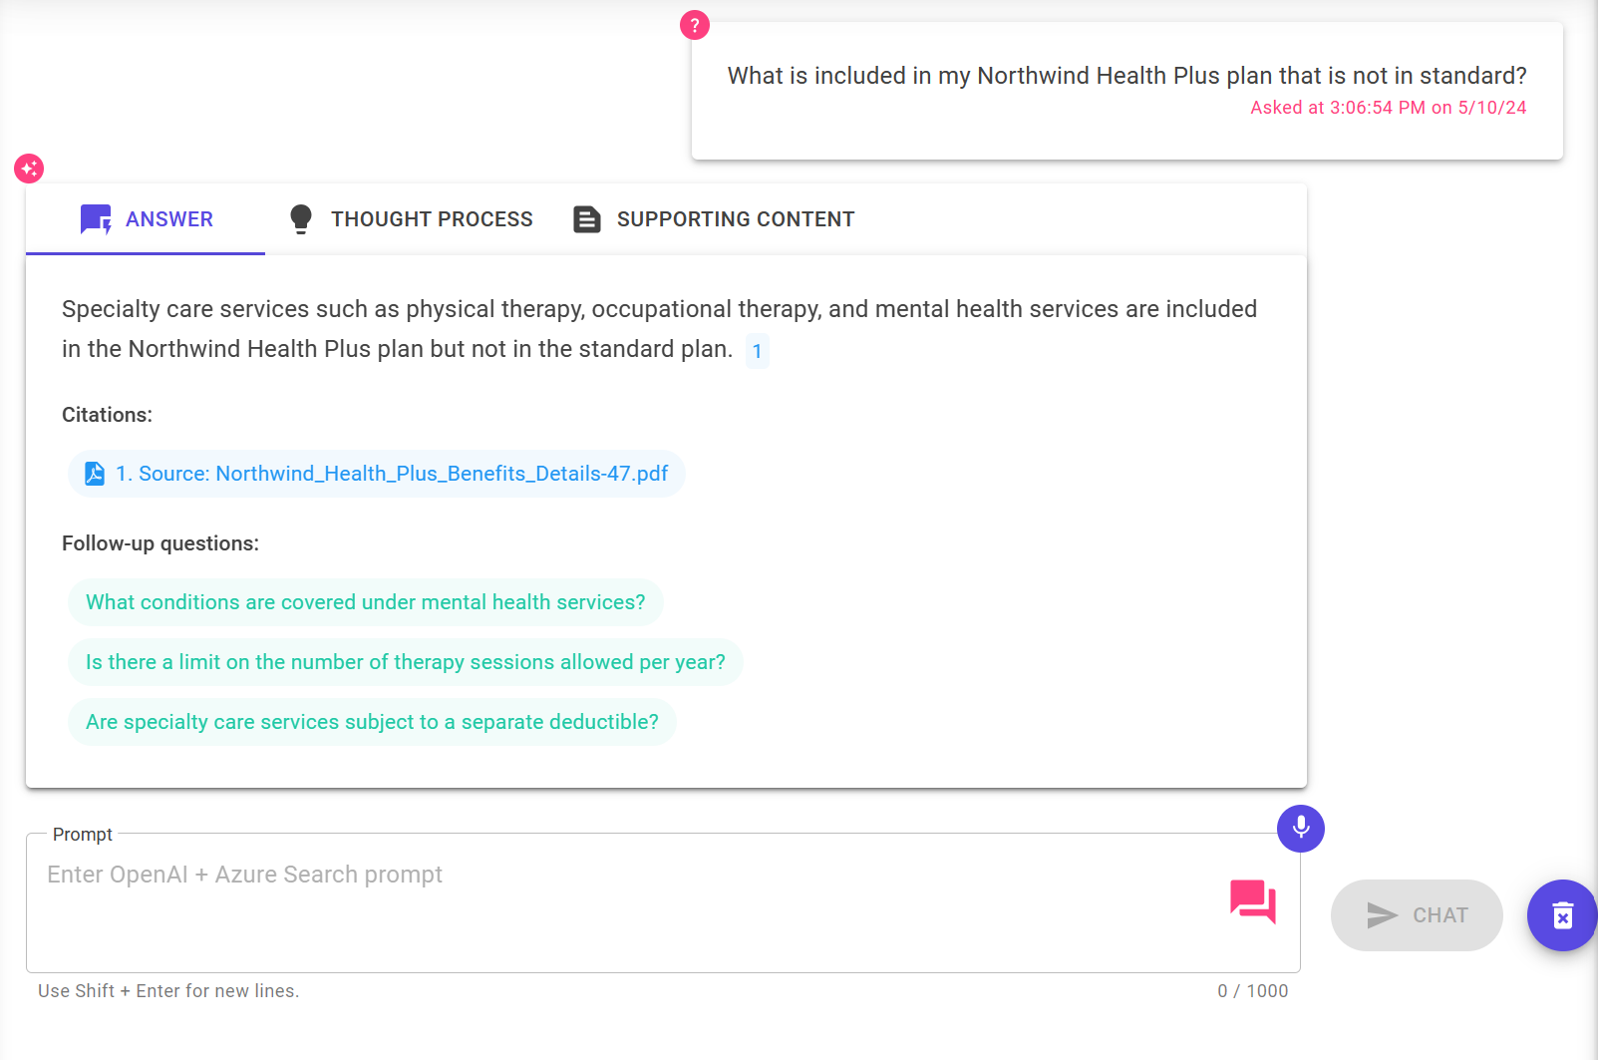Screen dimensions: 1598x1060
Task: Open the Northwind_Health_Plus_Benefits_Details-47.pdf citation
Action: point(392,474)
